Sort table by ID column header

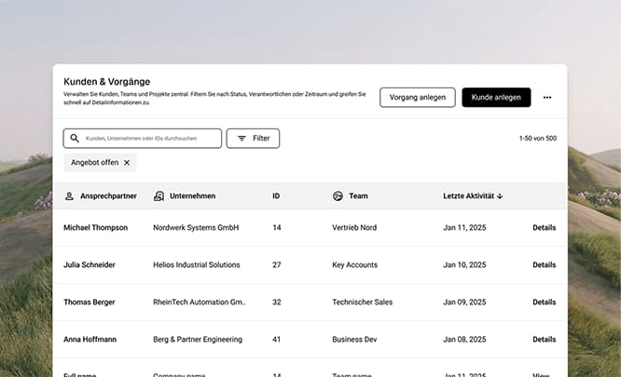tap(276, 196)
